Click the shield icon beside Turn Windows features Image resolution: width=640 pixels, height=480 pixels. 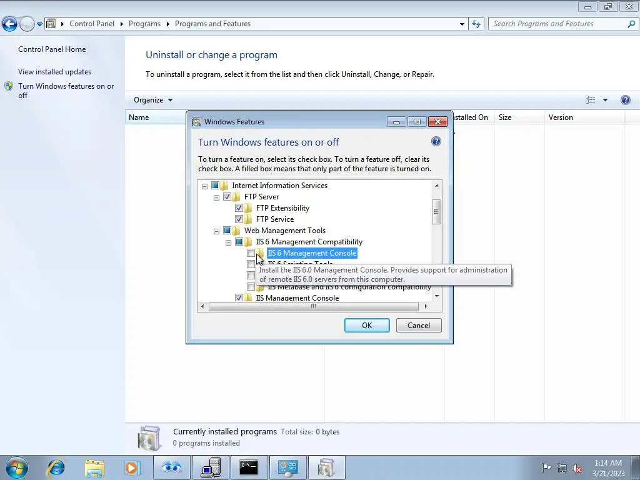[9, 86]
